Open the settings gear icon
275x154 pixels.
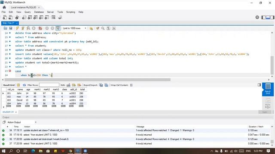click(x=257, y=17)
